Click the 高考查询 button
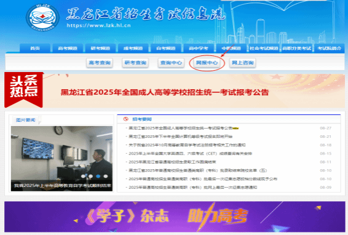This screenshot has height=235, width=348. pyautogui.click(x=100, y=63)
